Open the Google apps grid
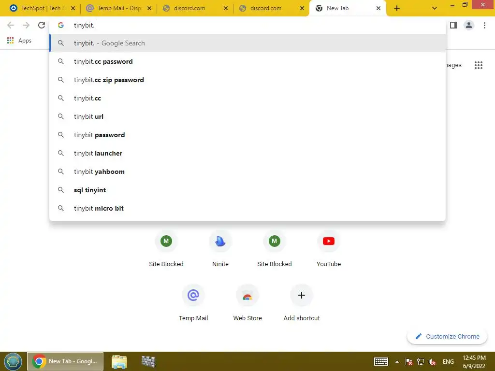 [478, 65]
